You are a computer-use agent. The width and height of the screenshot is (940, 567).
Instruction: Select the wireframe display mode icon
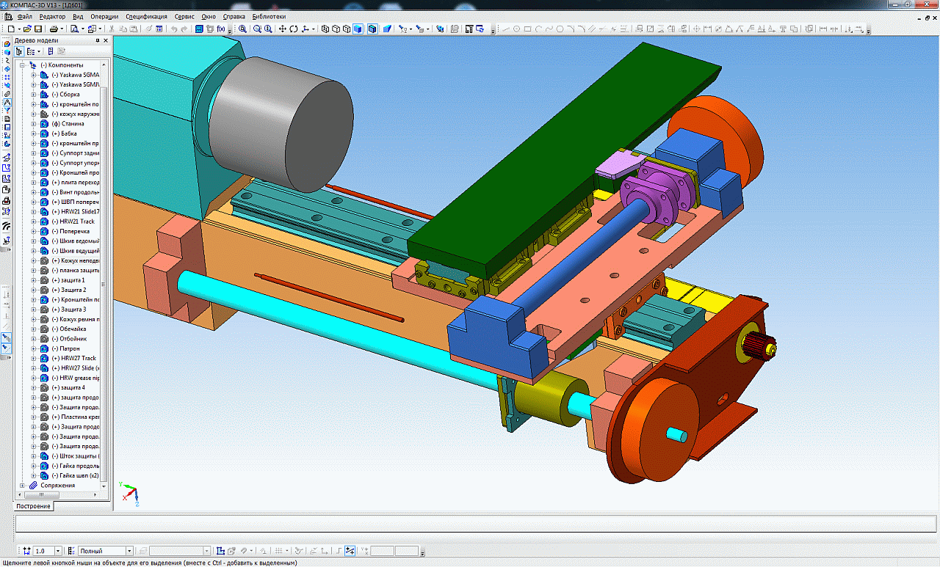point(325,29)
